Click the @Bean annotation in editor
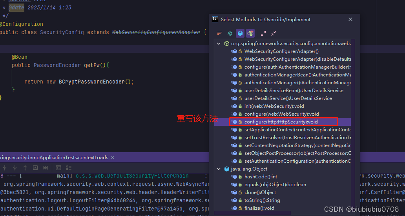405x216 pixels. coord(19,57)
